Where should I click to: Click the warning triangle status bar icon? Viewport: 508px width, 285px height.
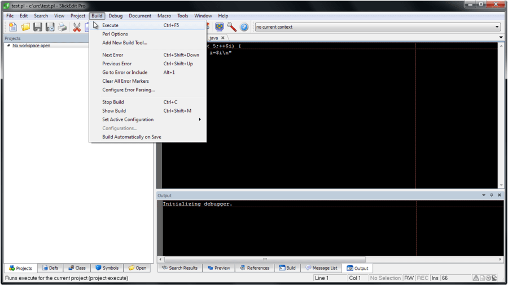476,278
